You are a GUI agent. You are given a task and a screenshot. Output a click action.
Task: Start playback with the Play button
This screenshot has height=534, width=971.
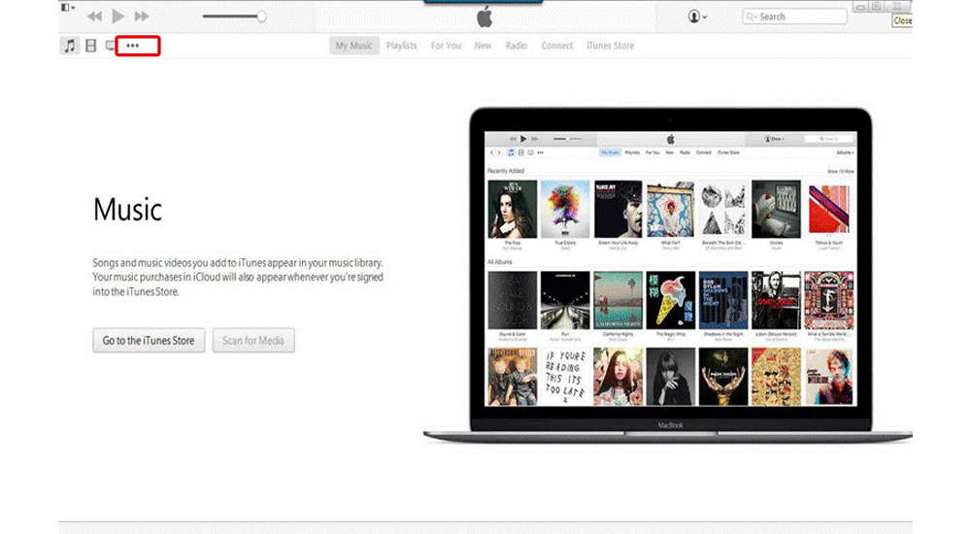click(x=117, y=17)
